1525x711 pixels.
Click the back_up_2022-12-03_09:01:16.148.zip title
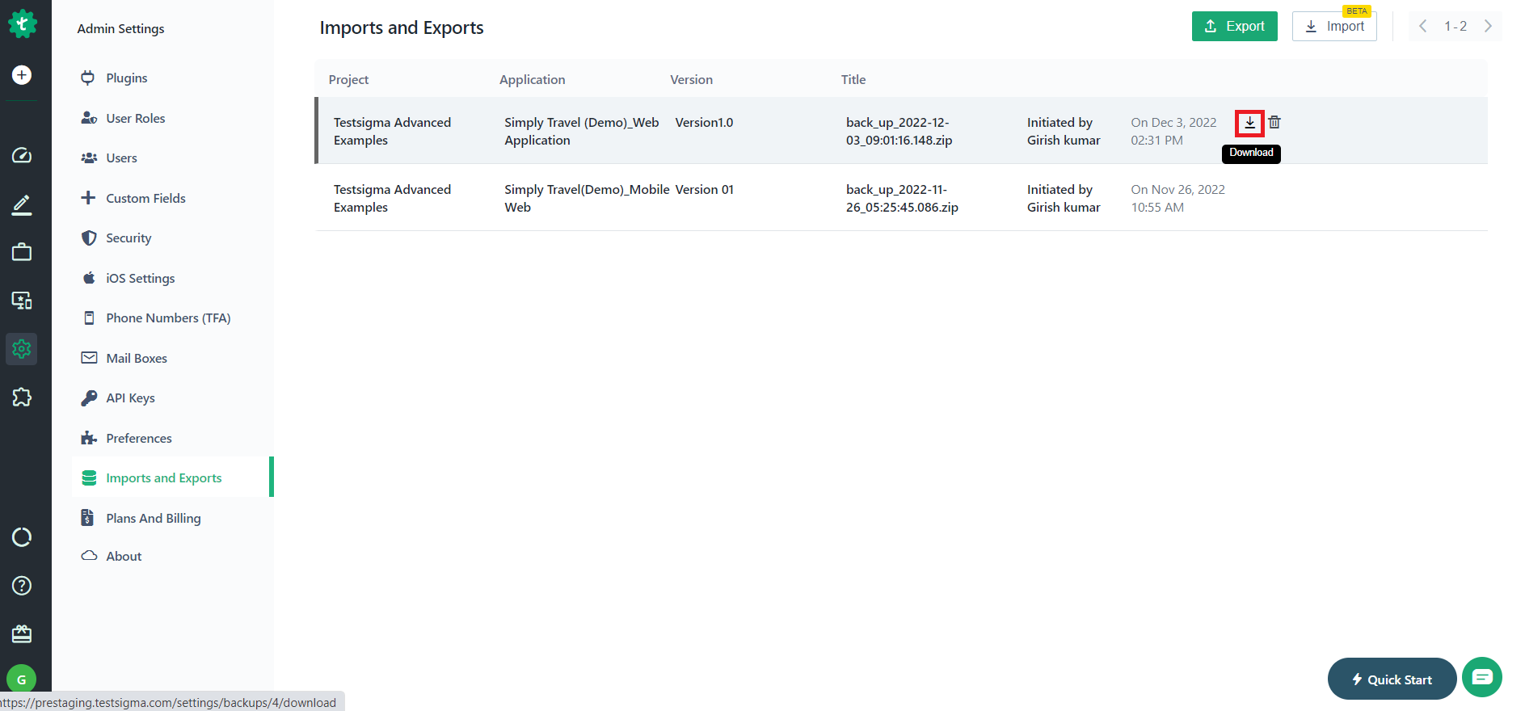coord(899,131)
